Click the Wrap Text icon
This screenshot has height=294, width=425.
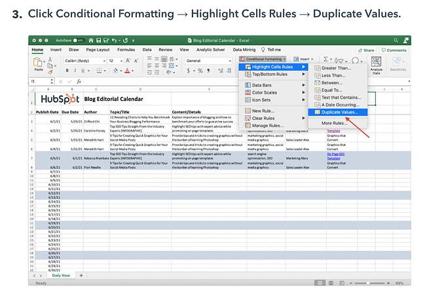[172, 59]
